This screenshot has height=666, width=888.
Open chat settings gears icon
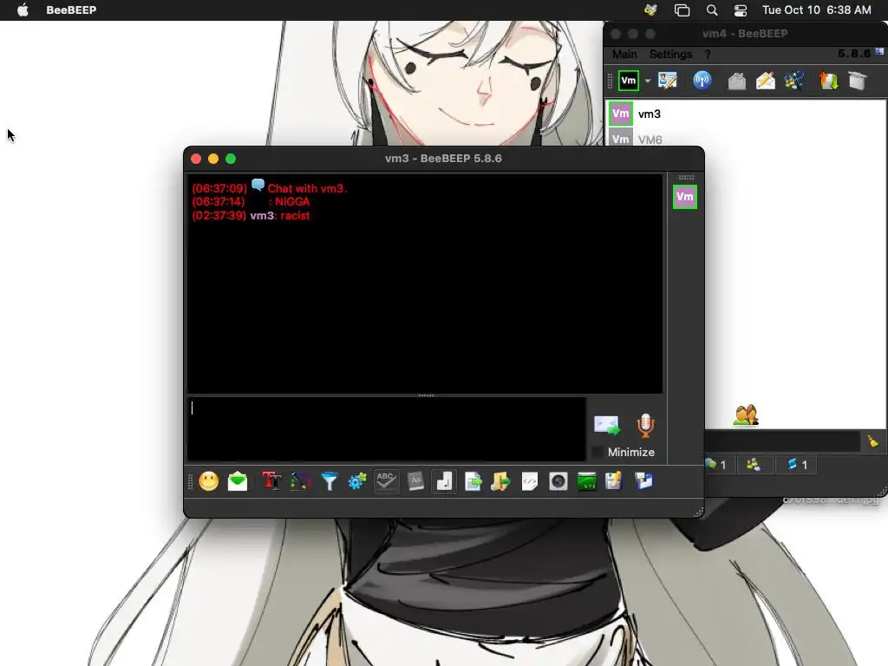357,481
